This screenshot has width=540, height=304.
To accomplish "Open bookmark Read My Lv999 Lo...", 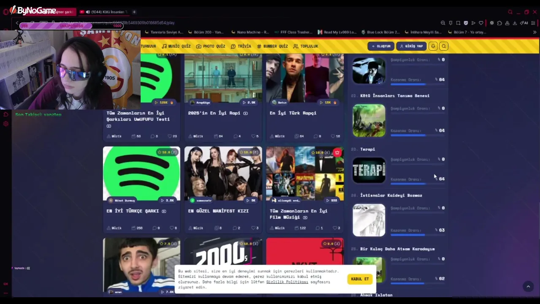I will [337, 32].
